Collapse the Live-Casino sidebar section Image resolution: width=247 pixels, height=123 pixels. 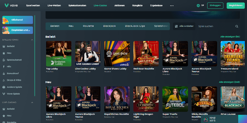coord(32,102)
